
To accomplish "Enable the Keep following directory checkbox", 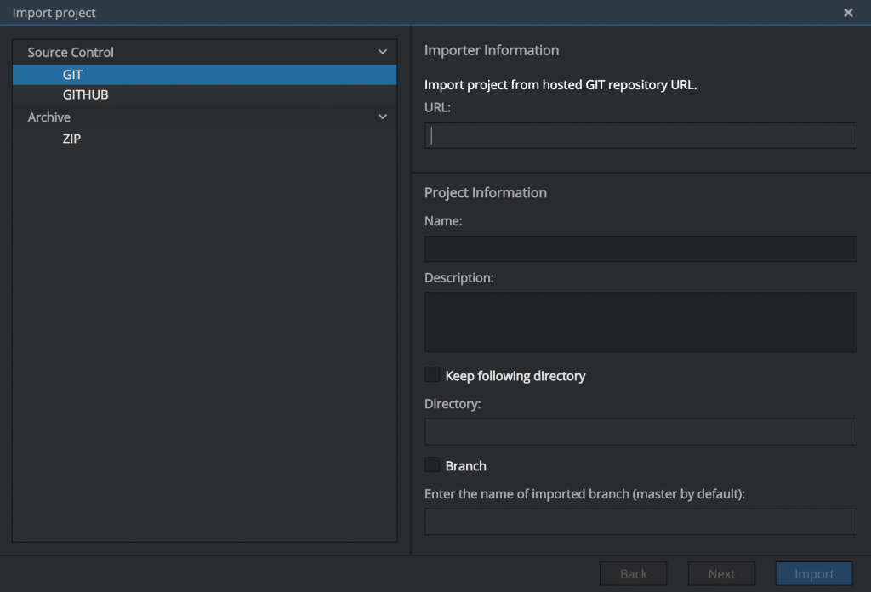I will [x=432, y=375].
